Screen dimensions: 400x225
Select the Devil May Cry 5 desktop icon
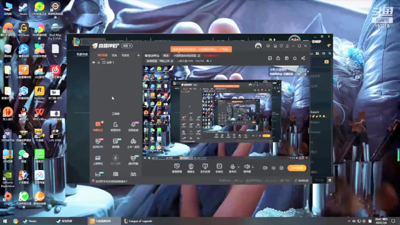56,31
